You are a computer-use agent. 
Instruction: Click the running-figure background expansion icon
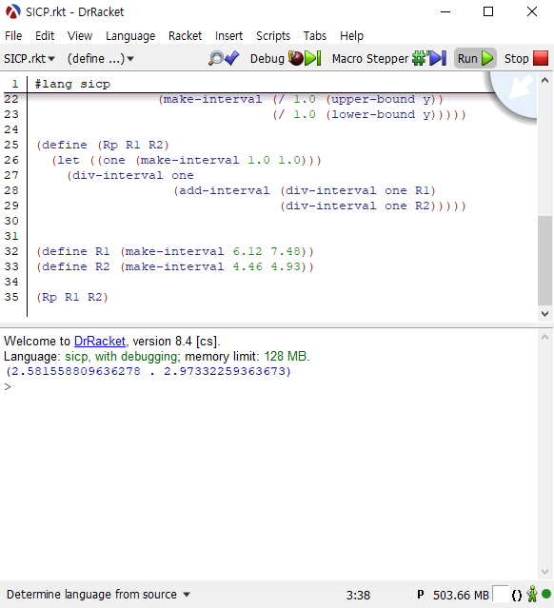pyautogui.click(x=532, y=595)
